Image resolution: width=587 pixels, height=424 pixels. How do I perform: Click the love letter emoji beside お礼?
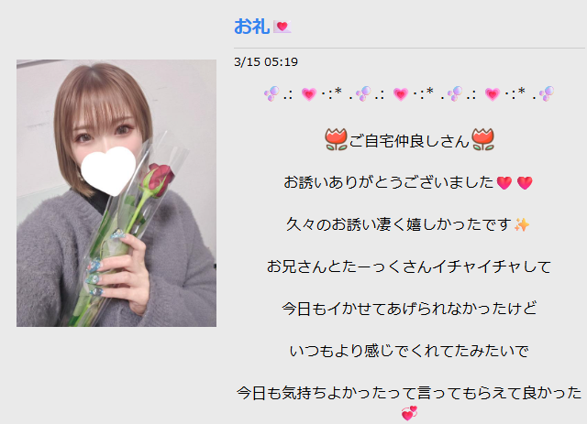[282, 27]
